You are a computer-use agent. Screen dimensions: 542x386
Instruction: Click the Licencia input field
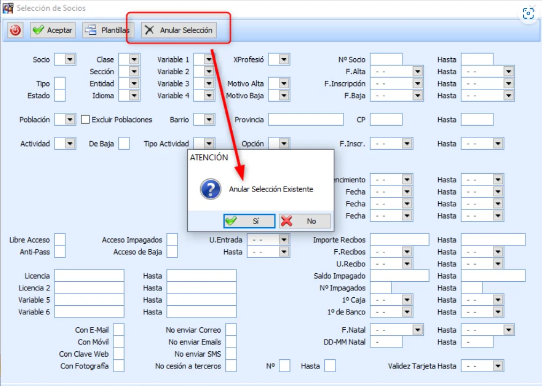[x=89, y=276]
